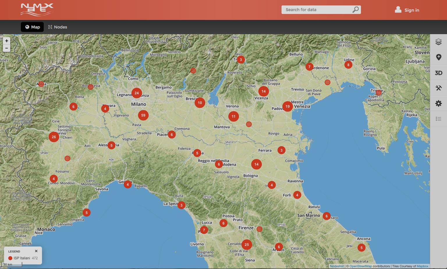Screen dimensions: 447x269
Task: Open the cluster of 5 near Parma
Action: (x=197, y=153)
